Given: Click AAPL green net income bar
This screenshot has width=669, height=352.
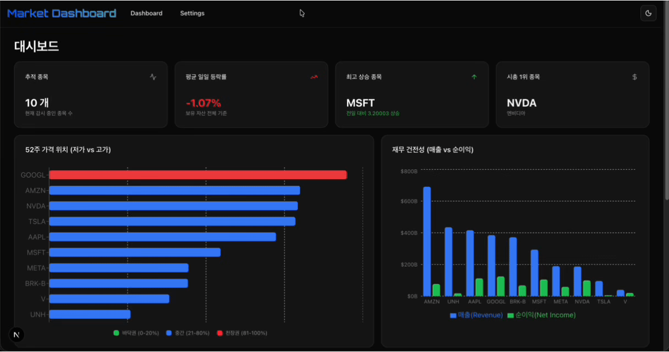Looking at the screenshot, I should coord(479,287).
